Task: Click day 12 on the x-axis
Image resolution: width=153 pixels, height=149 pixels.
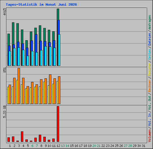Action: click(x=58, y=146)
